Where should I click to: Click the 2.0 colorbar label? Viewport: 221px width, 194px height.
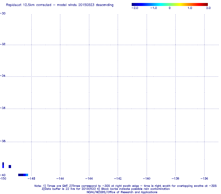[x=208, y=8]
